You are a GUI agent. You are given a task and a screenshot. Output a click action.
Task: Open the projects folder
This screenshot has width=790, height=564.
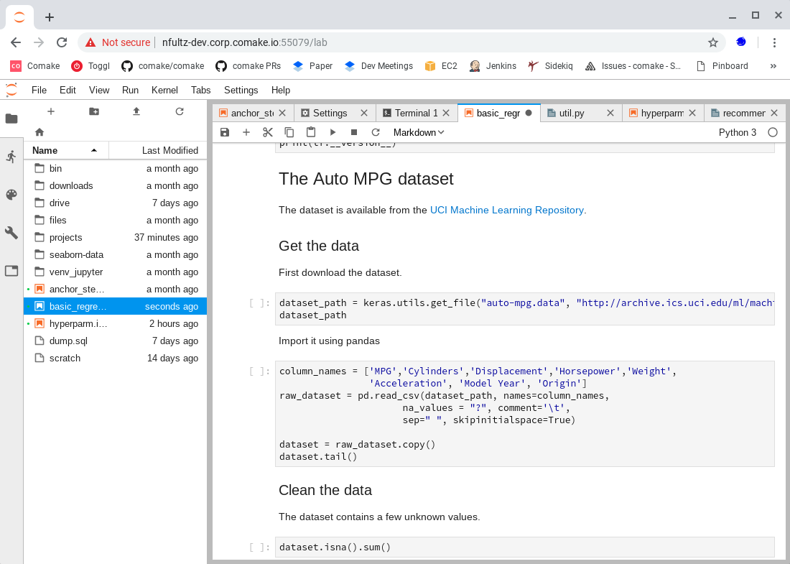pyautogui.click(x=65, y=237)
